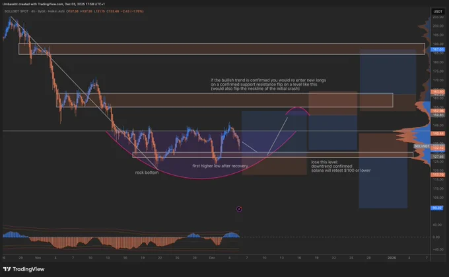Click the 163.60 orange price label
The width and height of the screenshot is (449, 277).
click(x=438, y=92)
